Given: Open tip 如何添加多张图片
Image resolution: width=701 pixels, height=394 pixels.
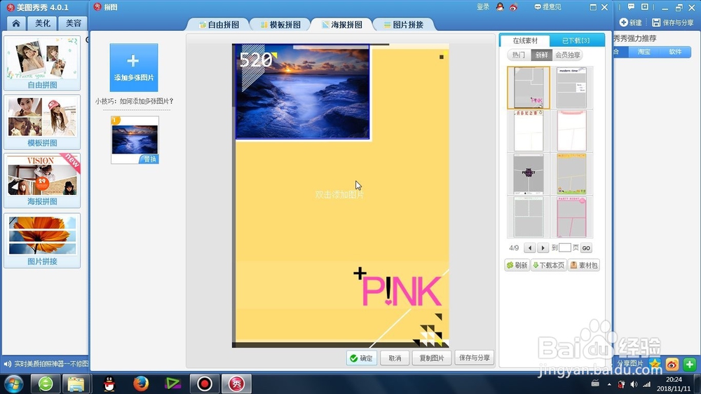Looking at the screenshot, I should point(134,101).
